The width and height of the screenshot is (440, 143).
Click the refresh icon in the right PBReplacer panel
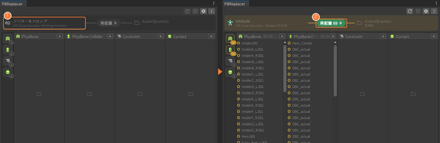tap(410, 11)
